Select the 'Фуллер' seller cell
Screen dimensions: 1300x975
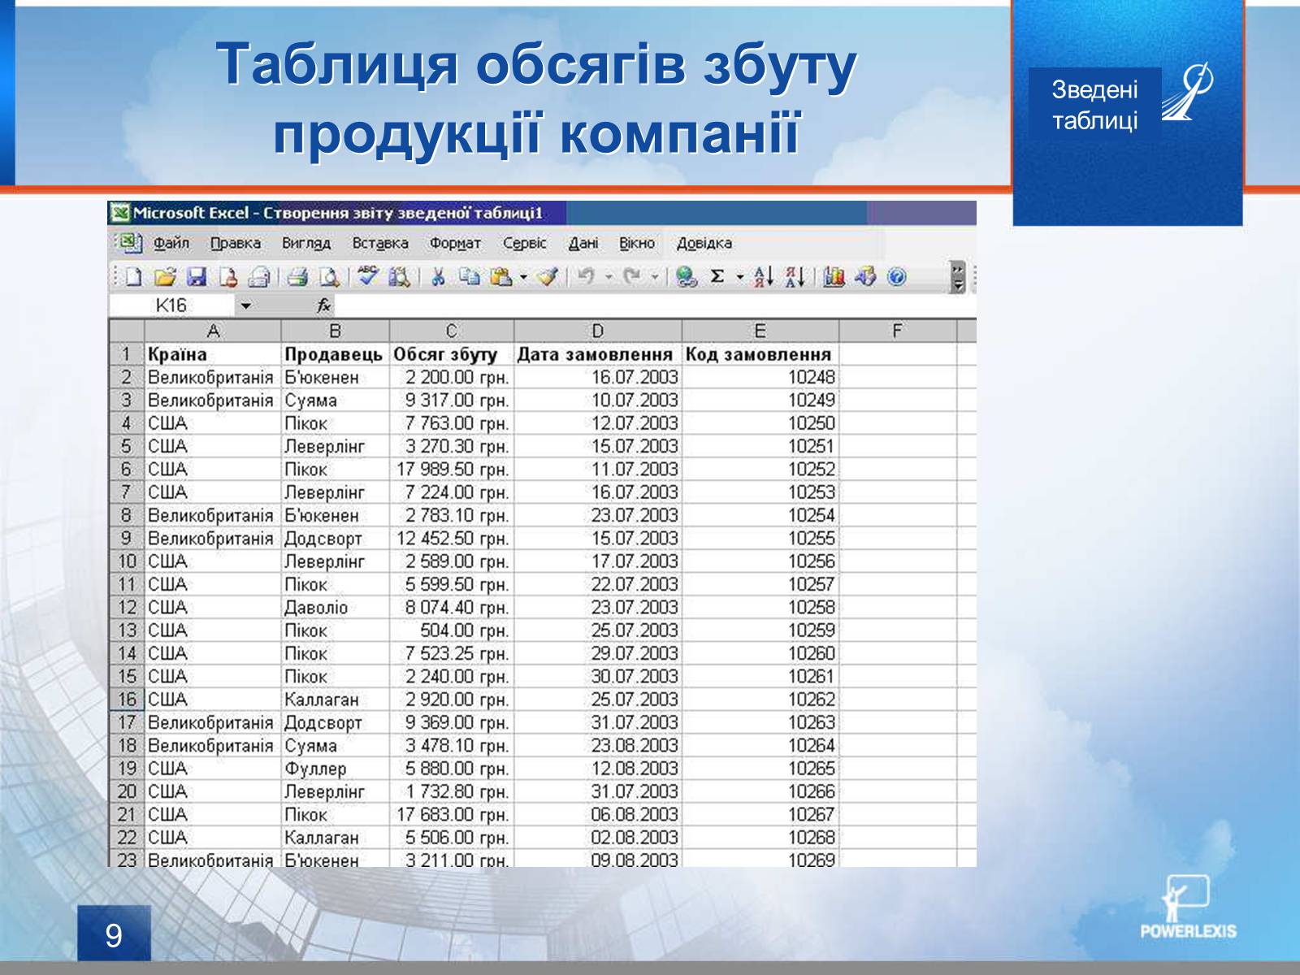[336, 769]
